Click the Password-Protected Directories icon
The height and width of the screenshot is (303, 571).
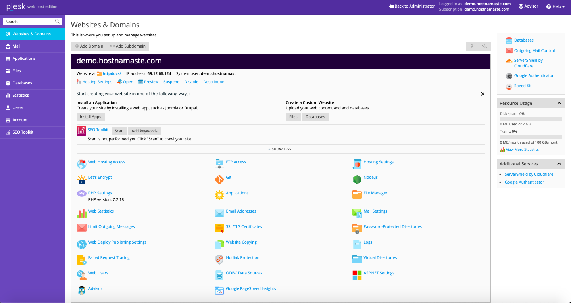click(357, 228)
